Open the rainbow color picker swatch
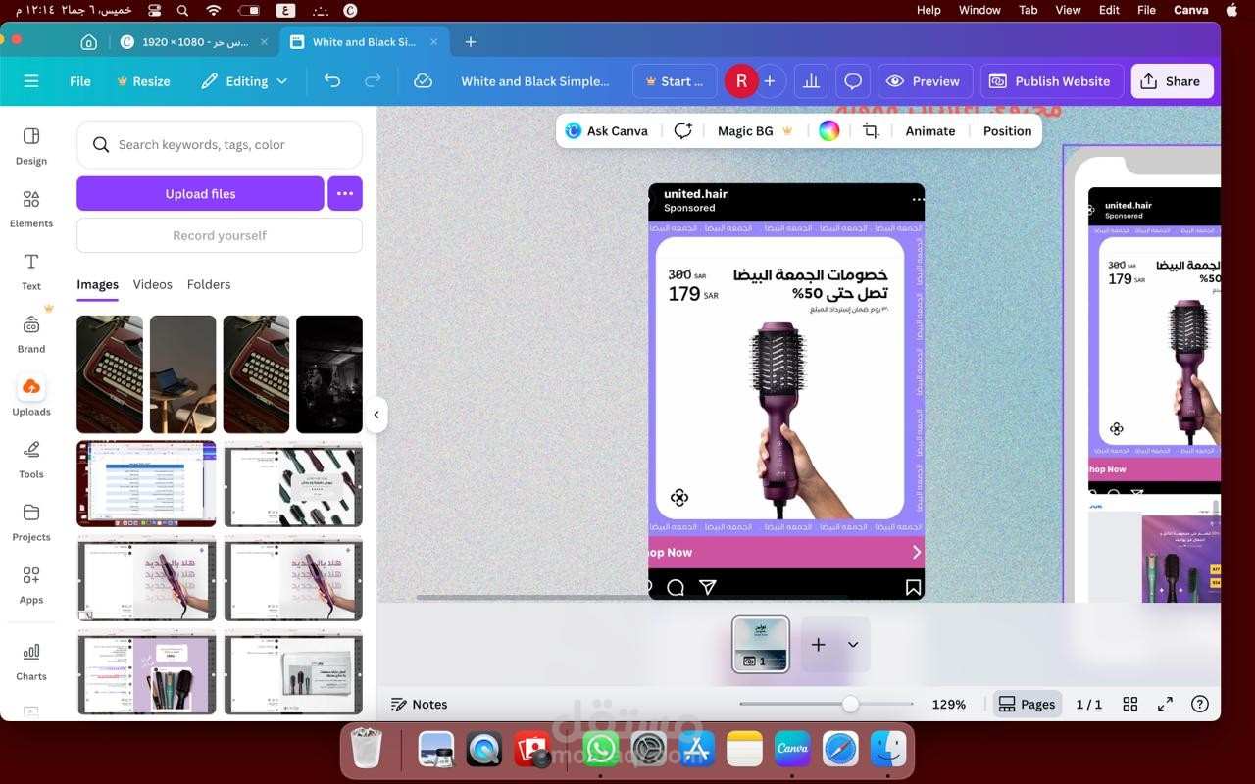The height and width of the screenshot is (784, 1255). point(828,130)
